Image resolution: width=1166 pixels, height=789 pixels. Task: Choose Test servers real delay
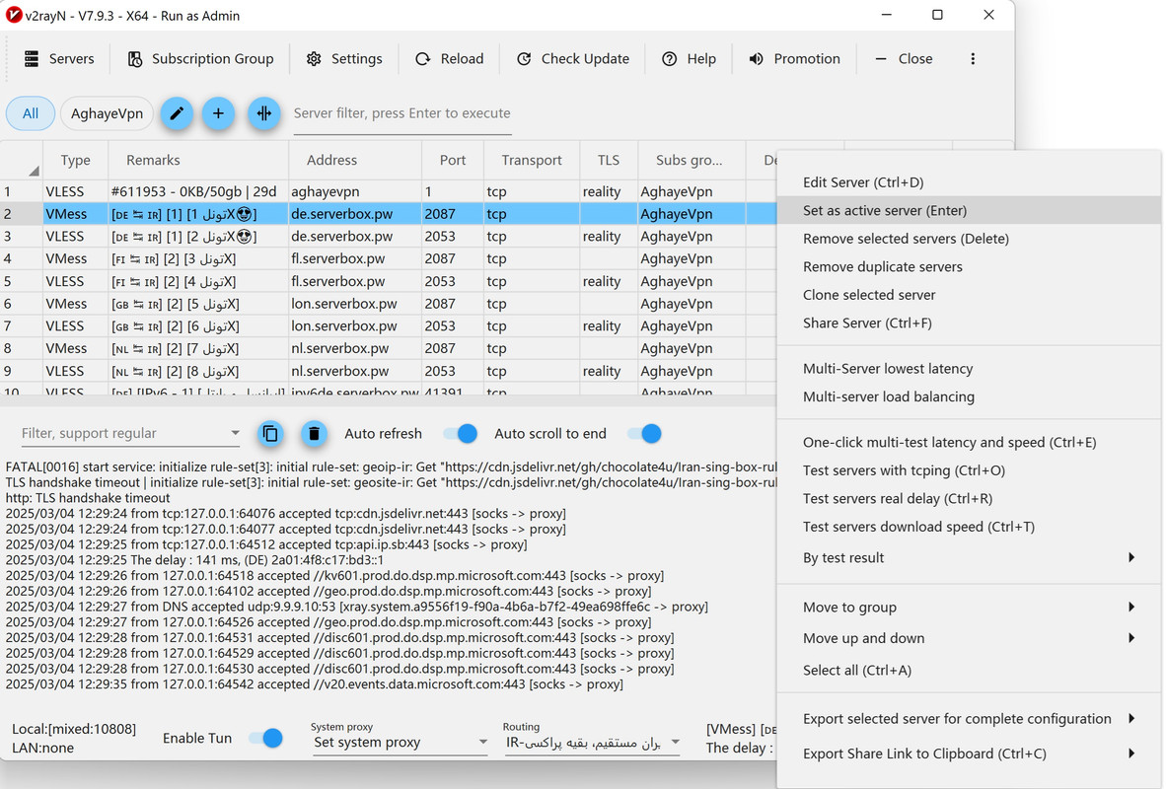pos(969,498)
